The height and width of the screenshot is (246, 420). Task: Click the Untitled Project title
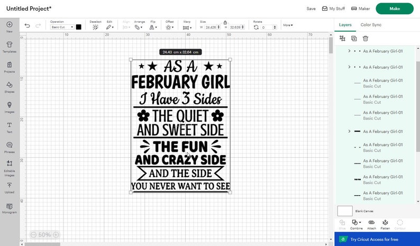pos(29,8)
